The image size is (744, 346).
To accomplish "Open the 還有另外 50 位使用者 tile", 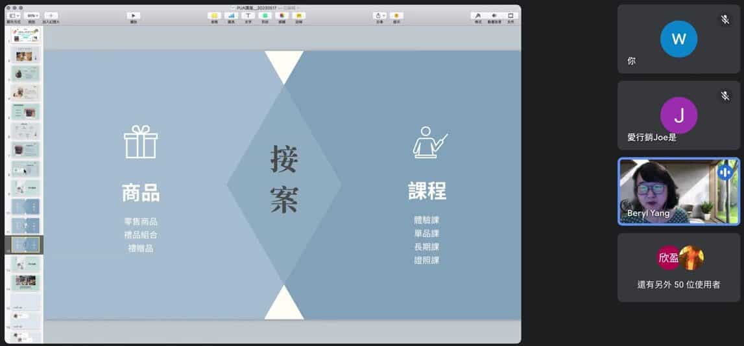I will [678, 268].
